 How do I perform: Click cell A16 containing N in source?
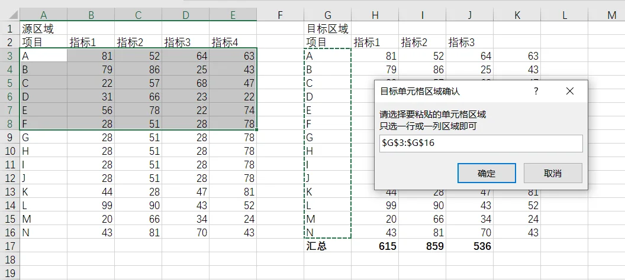pyautogui.click(x=43, y=232)
